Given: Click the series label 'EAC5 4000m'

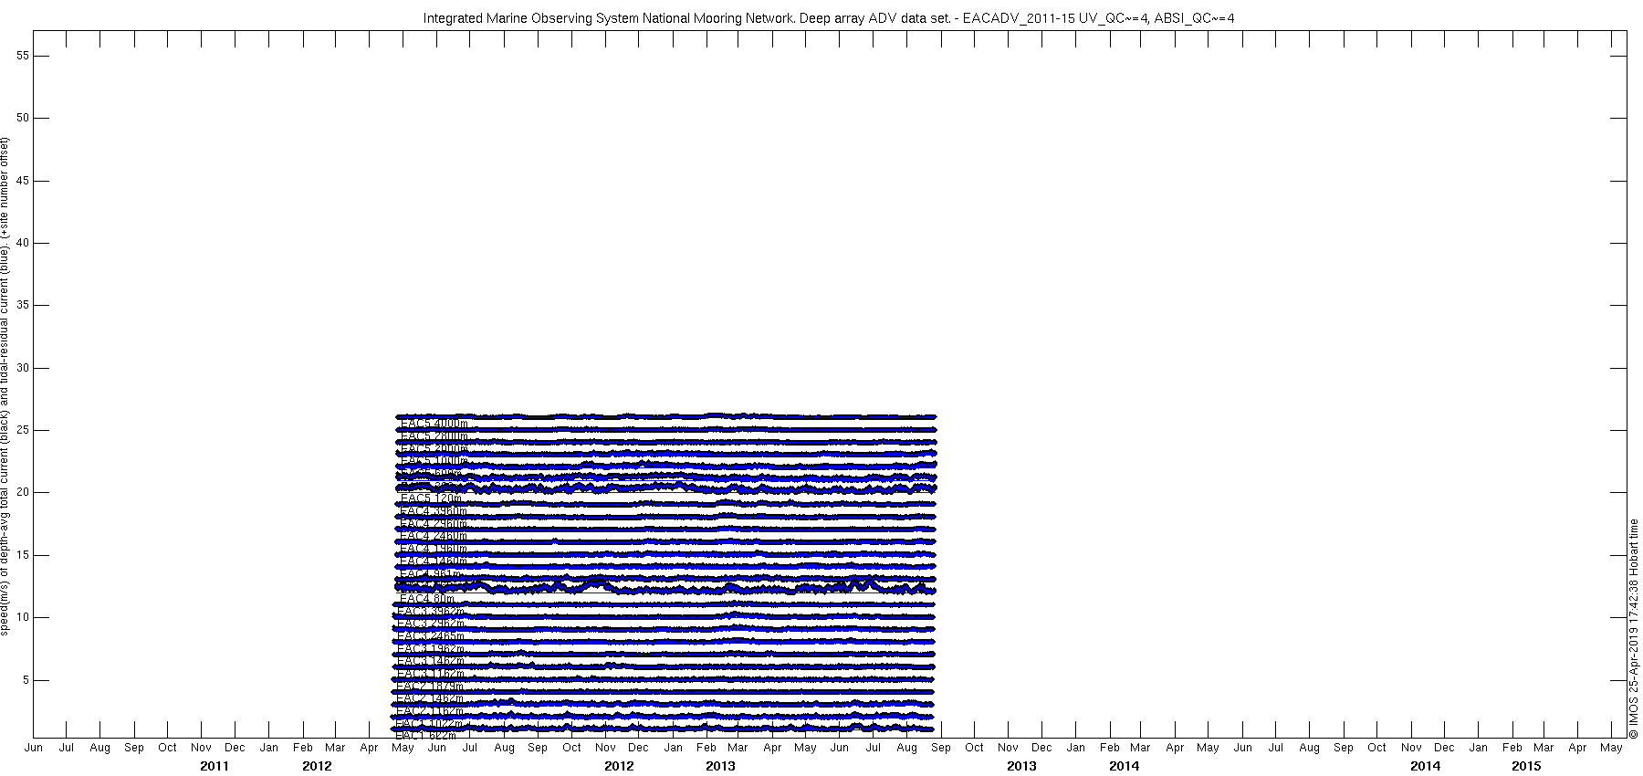Looking at the screenshot, I should pos(434,424).
